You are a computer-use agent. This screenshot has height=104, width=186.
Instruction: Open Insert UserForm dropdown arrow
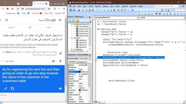tap(76, 10)
